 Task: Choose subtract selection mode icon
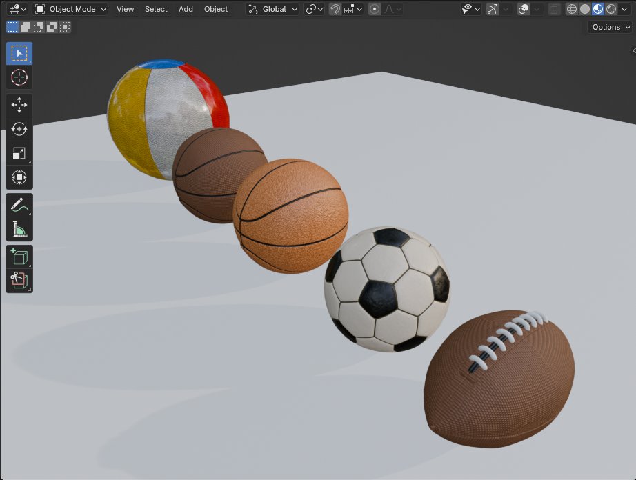tap(39, 27)
